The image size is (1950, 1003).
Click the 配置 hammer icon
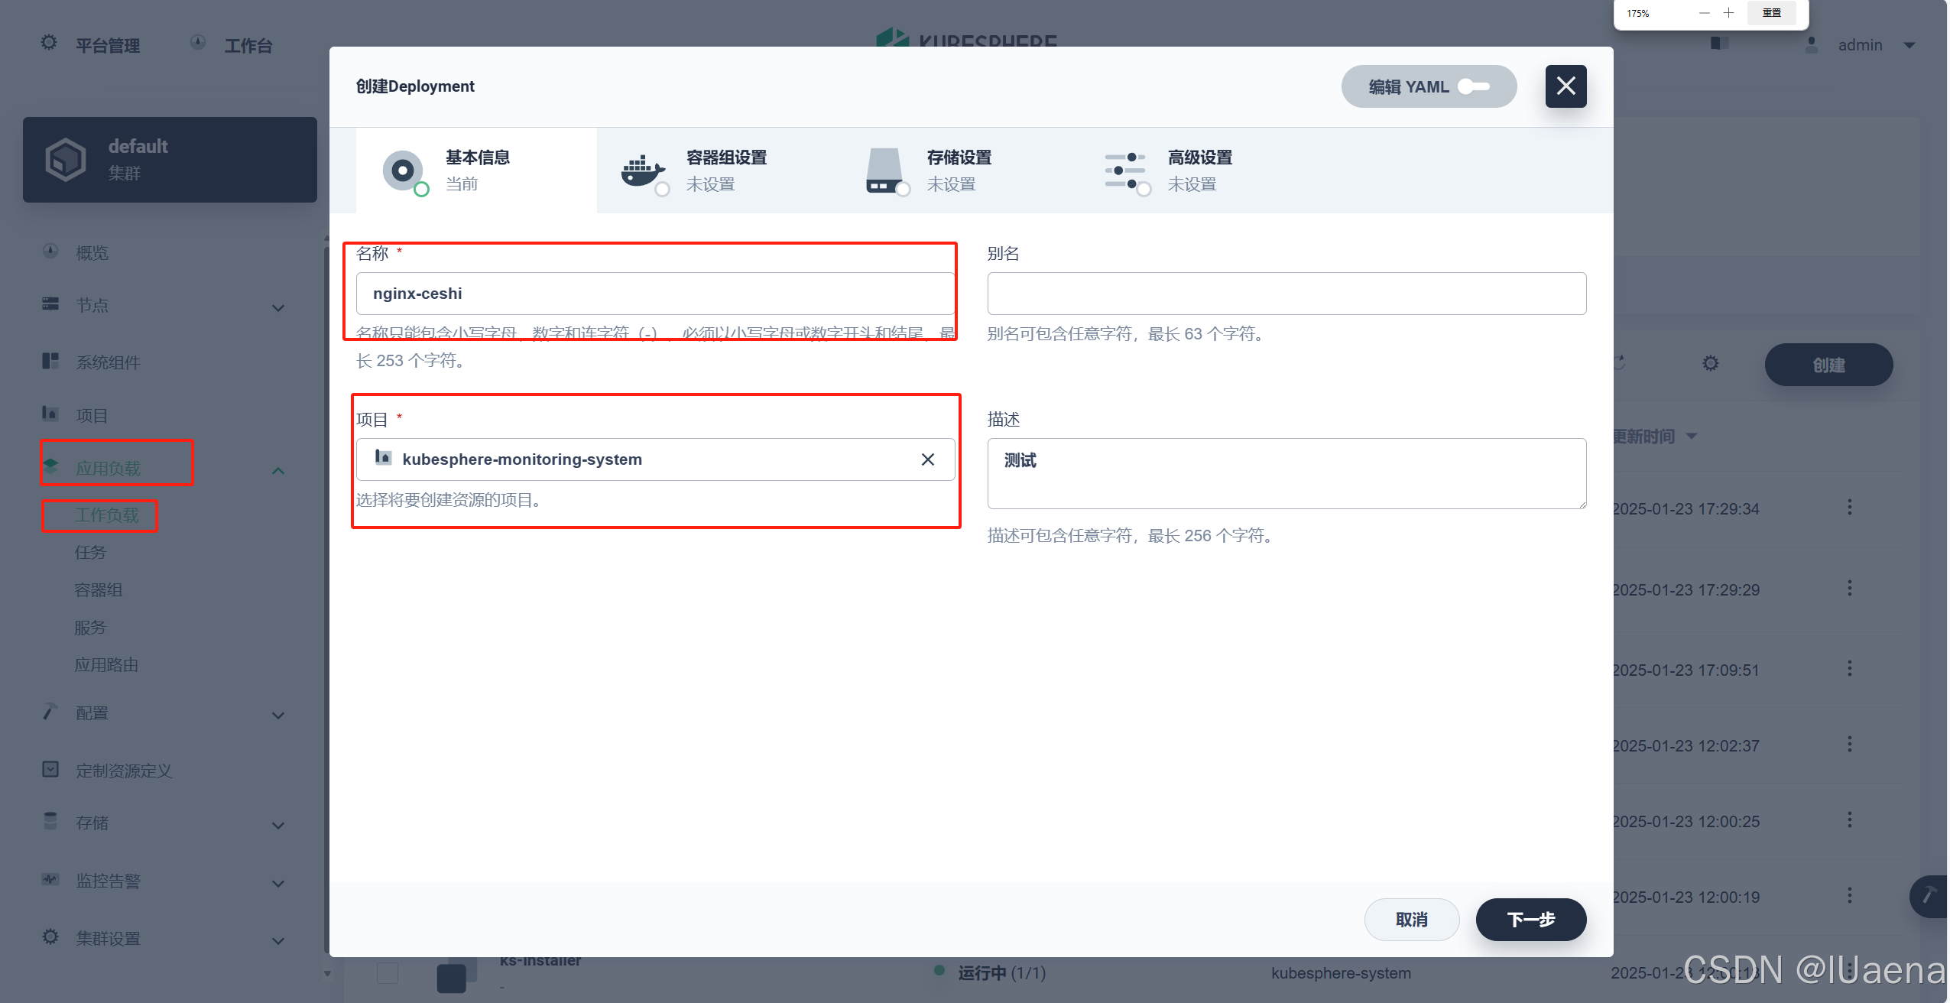pos(50,711)
